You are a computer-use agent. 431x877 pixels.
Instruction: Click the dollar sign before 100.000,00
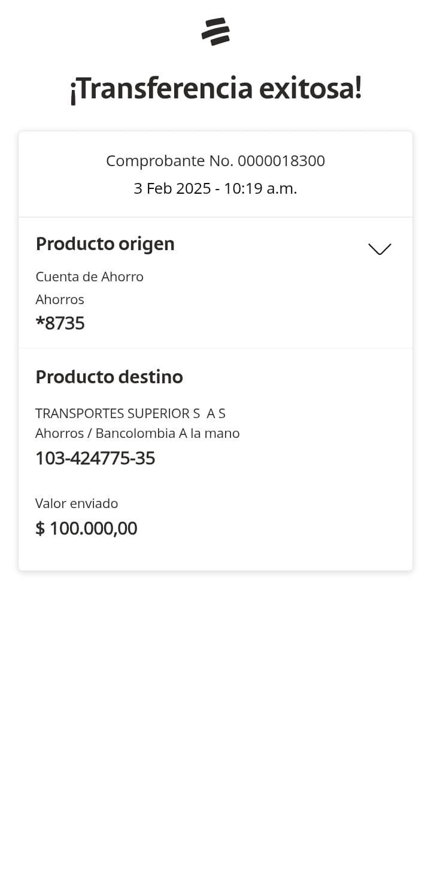(x=40, y=528)
